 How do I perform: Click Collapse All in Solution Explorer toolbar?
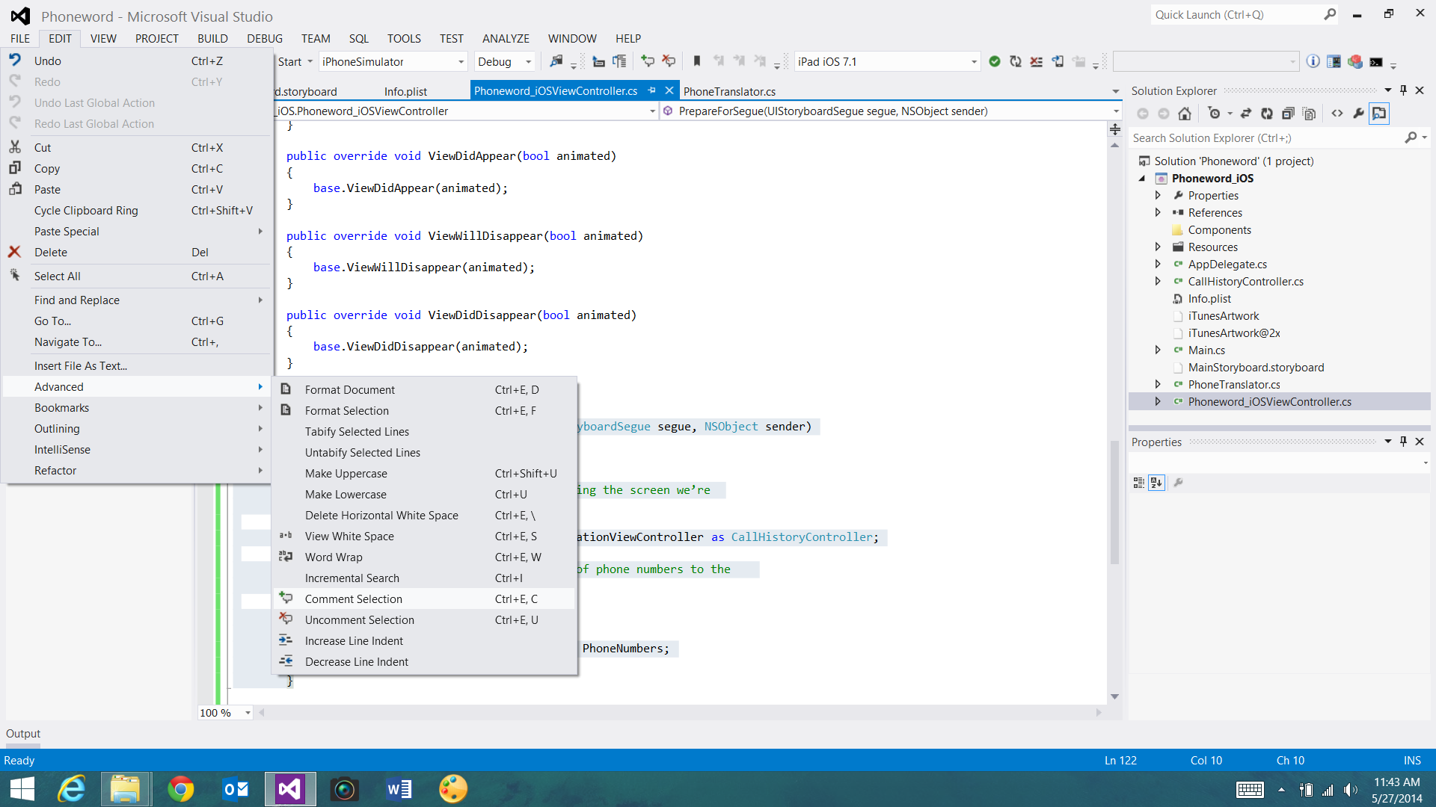1288,114
